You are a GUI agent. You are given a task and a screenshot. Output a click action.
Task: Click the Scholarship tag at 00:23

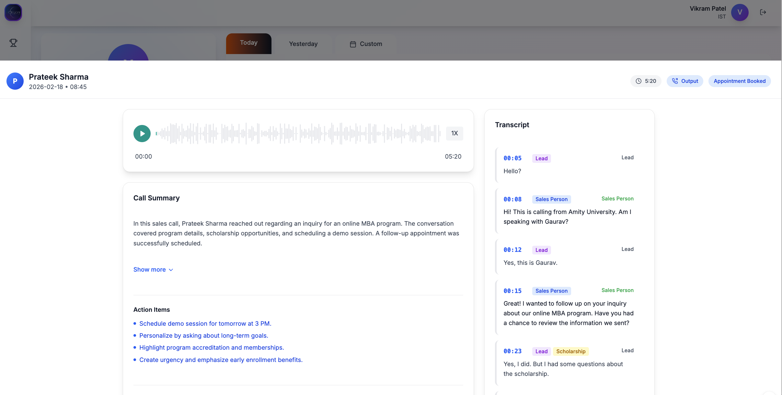pos(571,351)
